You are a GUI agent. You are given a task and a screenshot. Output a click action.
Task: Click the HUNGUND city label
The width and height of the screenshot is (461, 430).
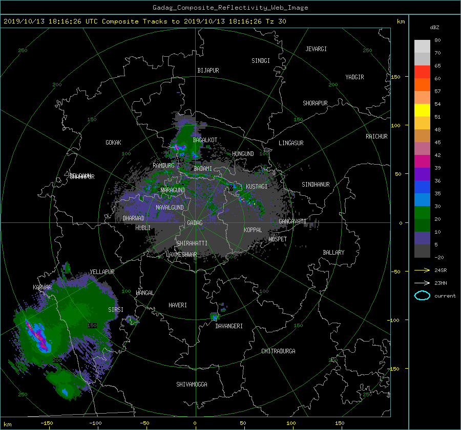tap(243, 154)
